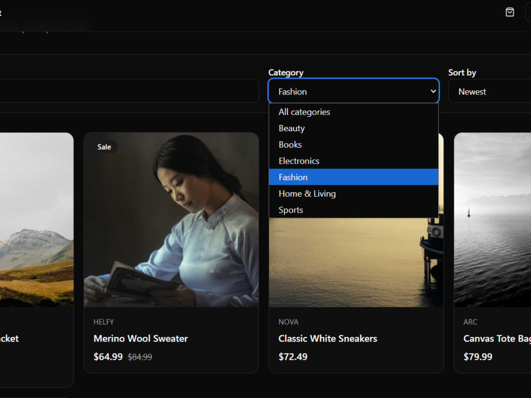Open the shopping bag cart icon
This screenshot has height=398, width=531.
point(510,12)
